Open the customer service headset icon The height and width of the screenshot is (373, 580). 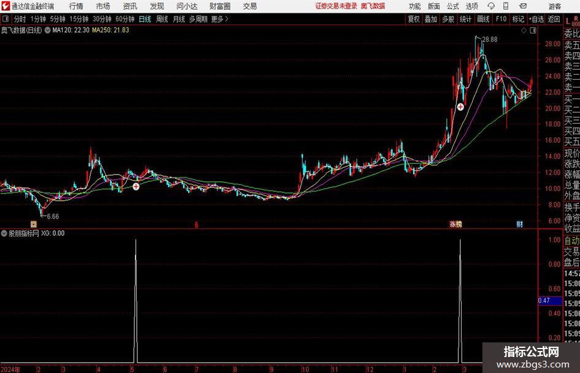point(491,6)
